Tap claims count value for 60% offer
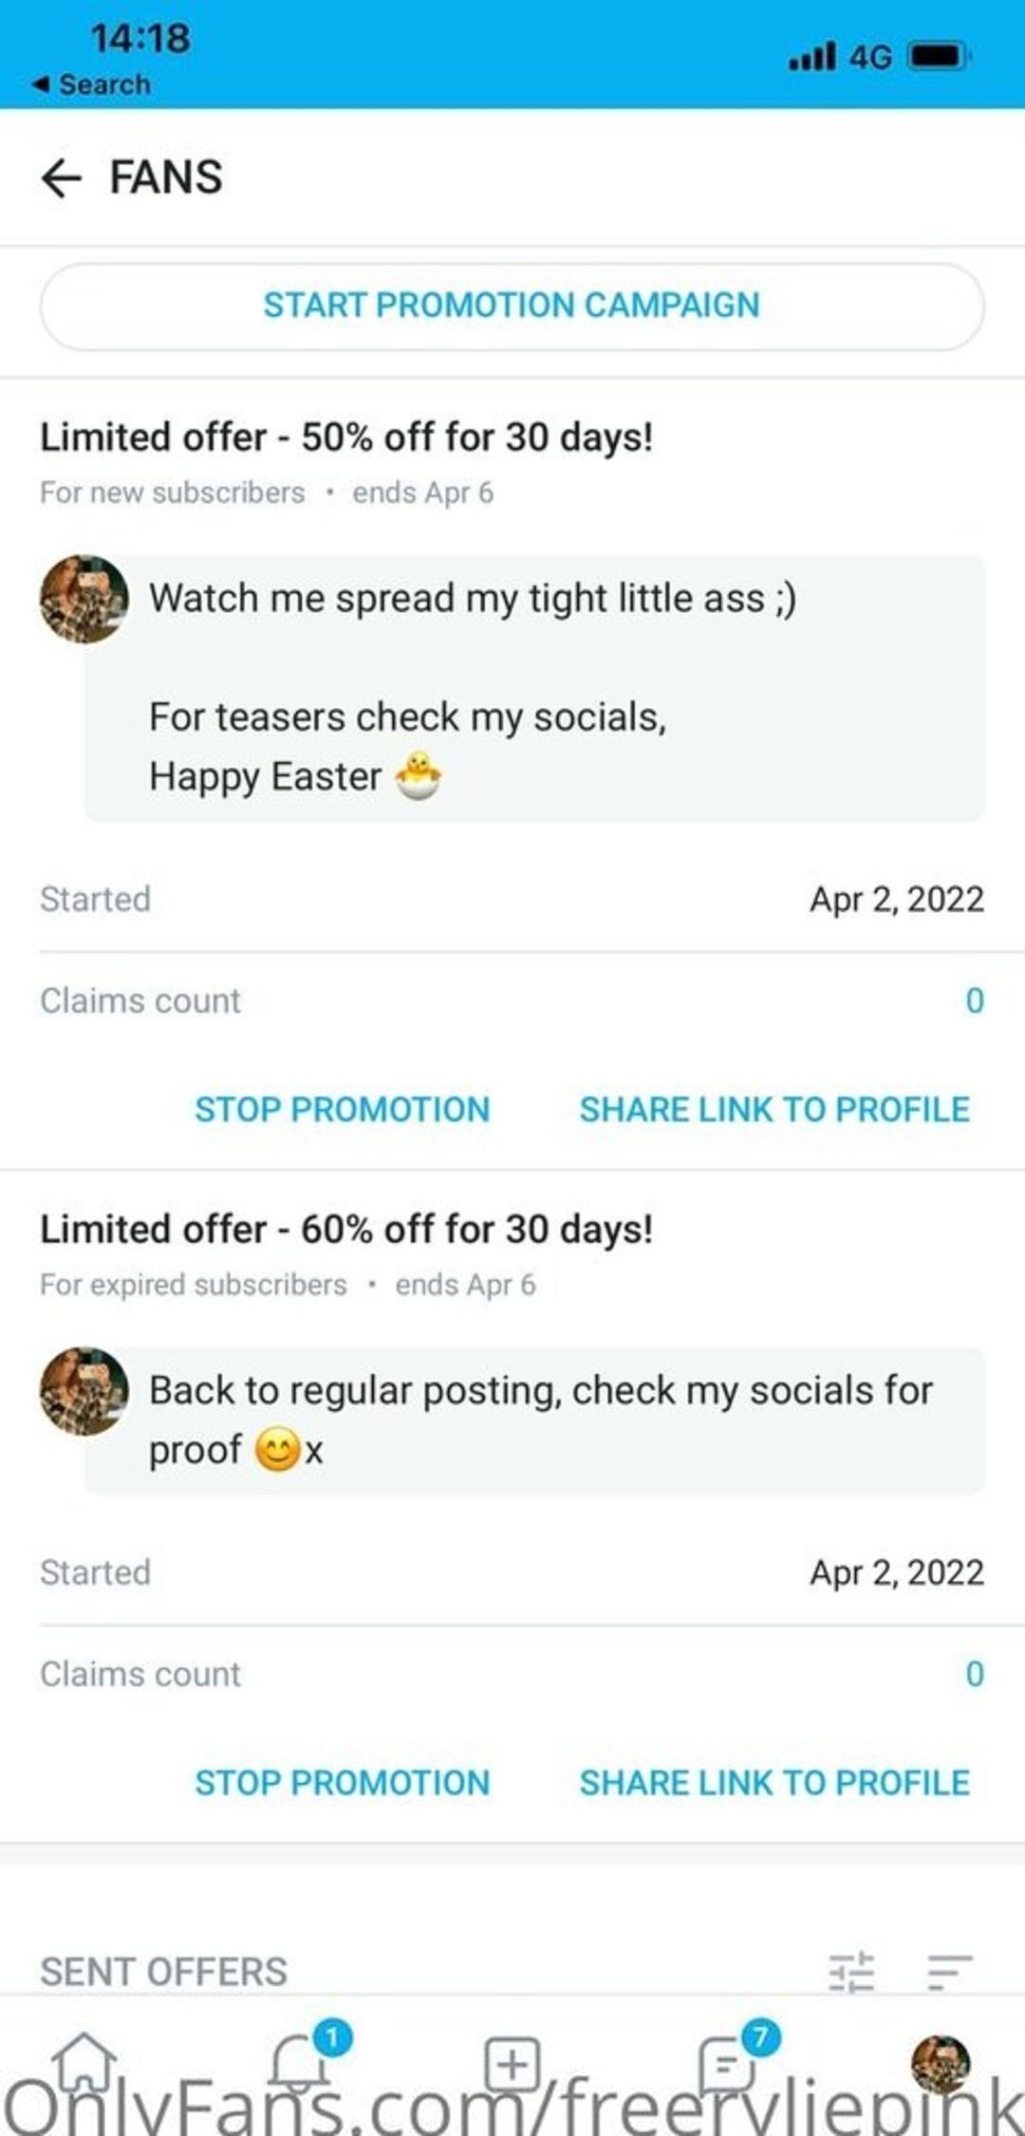Image resolution: width=1025 pixels, height=2136 pixels. pyautogui.click(x=975, y=1674)
